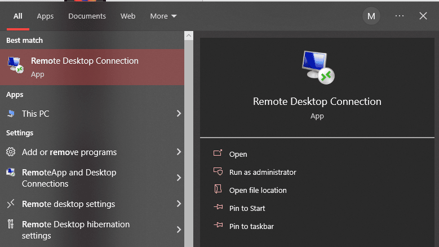Open the M user account avatar

[x=371, y=16]
